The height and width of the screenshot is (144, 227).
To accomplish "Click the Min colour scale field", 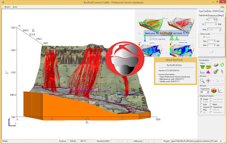I will pos(212,41).
